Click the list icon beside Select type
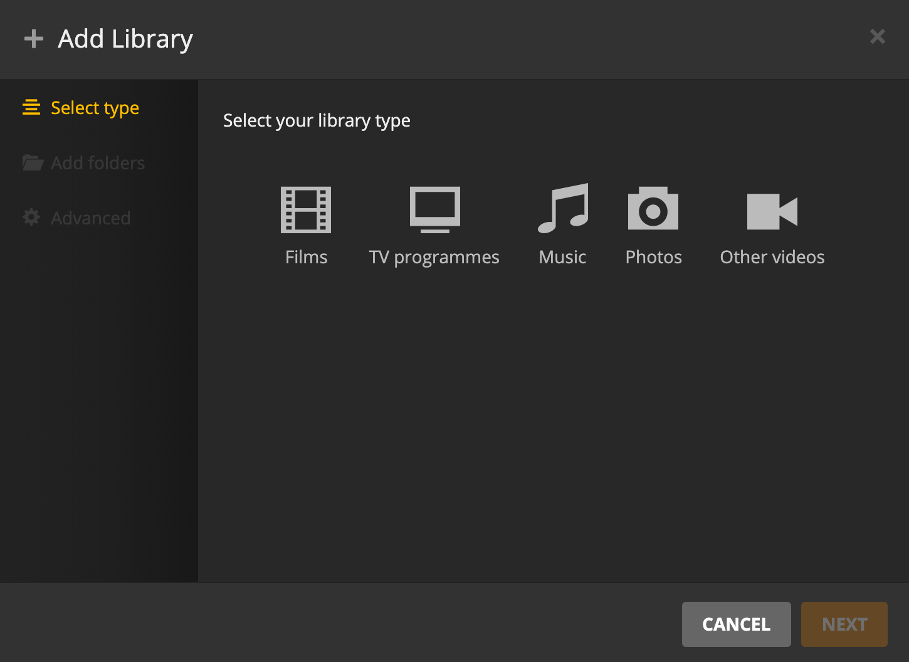Screen dimensions: 909x662 pyautogui.click(x=31, y=107)
